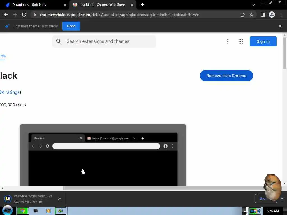Image resolution: width=287 pixels, height=215 pixels.
Task: Open web store more options menu
Action: point(228,41)
